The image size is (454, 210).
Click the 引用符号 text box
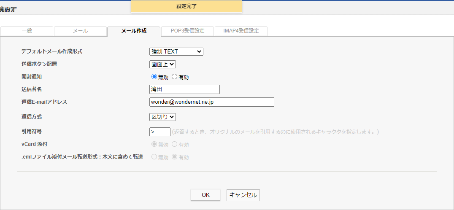click(160, 132)
